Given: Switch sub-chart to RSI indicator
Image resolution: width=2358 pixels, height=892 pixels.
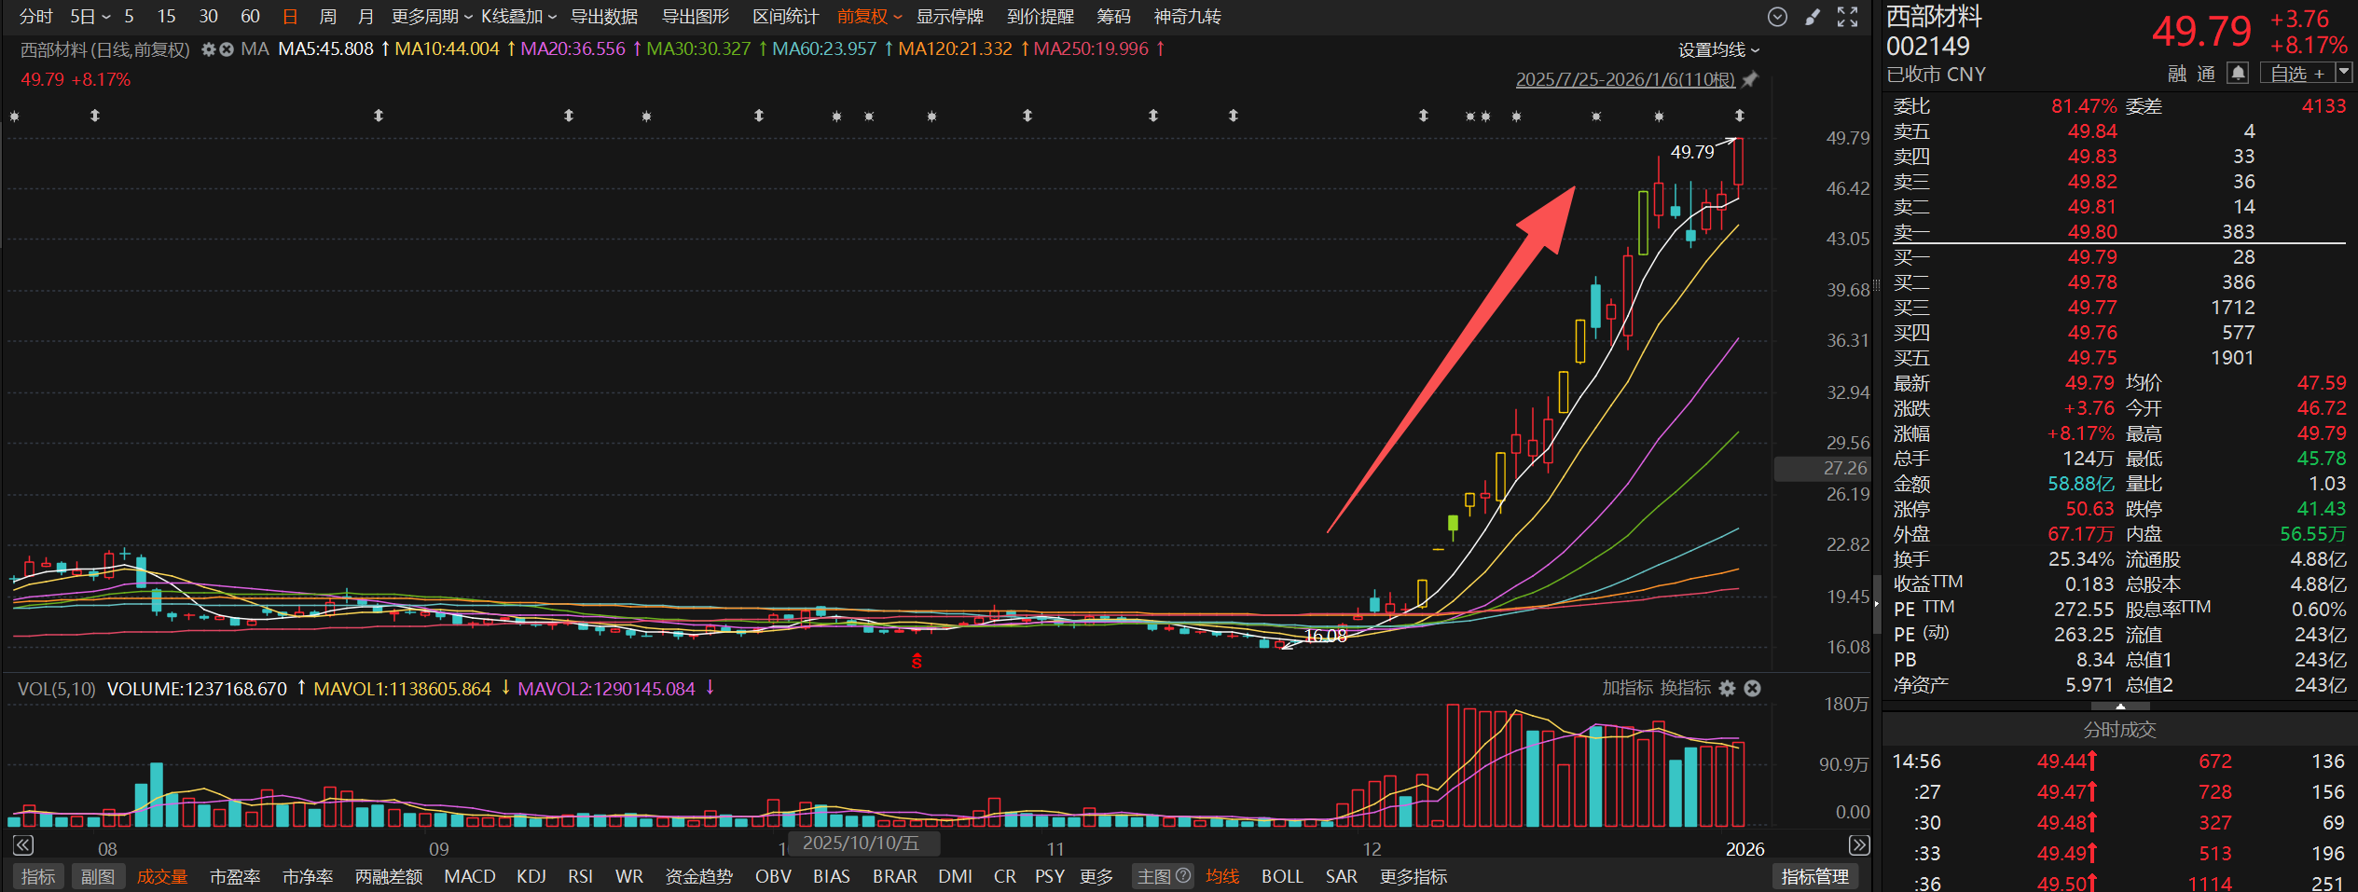Looking at the screenshot, I should (x=581, y=876).
